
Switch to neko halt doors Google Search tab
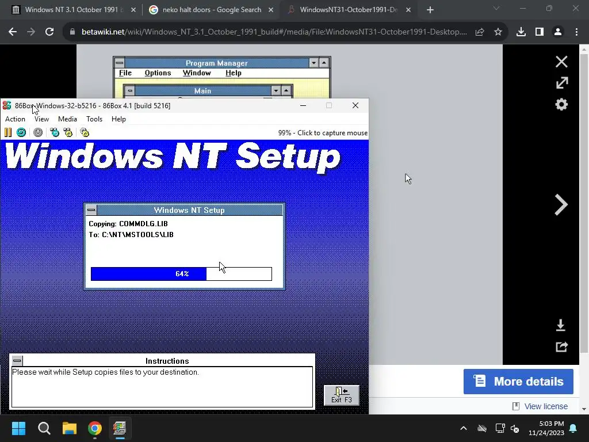coord(212,10)
